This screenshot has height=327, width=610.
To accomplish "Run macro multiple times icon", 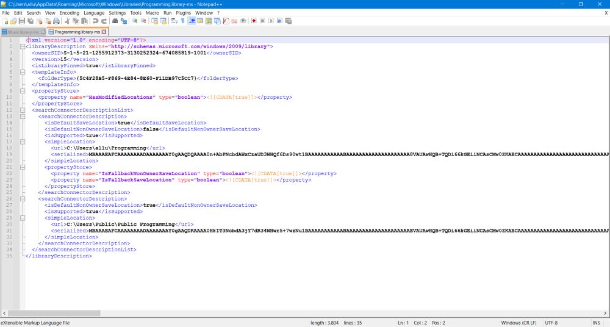I will coord(280,21).
